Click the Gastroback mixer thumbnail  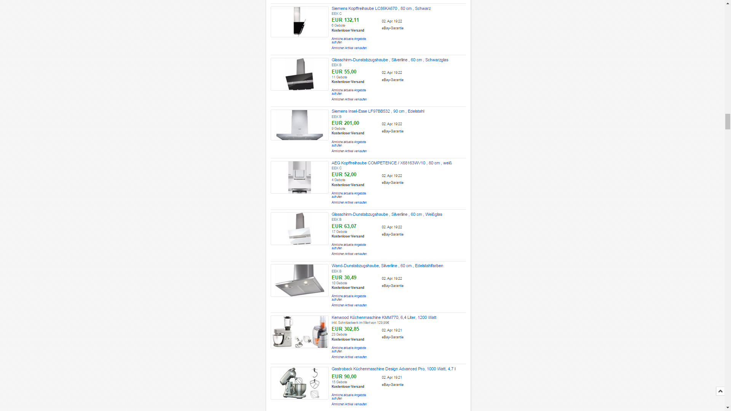300,383
